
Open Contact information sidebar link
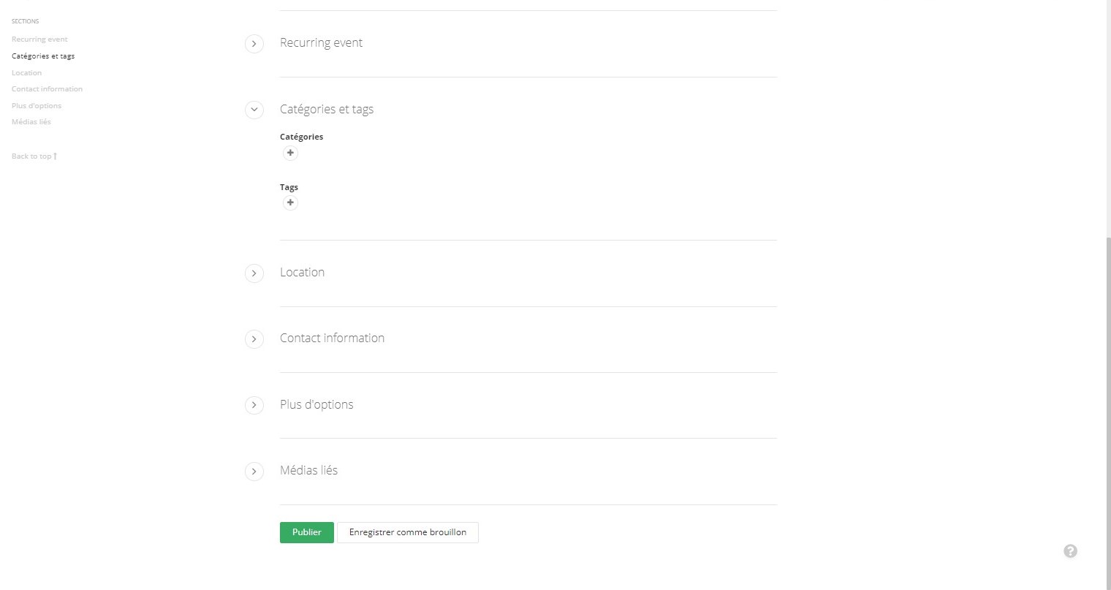click(x=47, y=89)
